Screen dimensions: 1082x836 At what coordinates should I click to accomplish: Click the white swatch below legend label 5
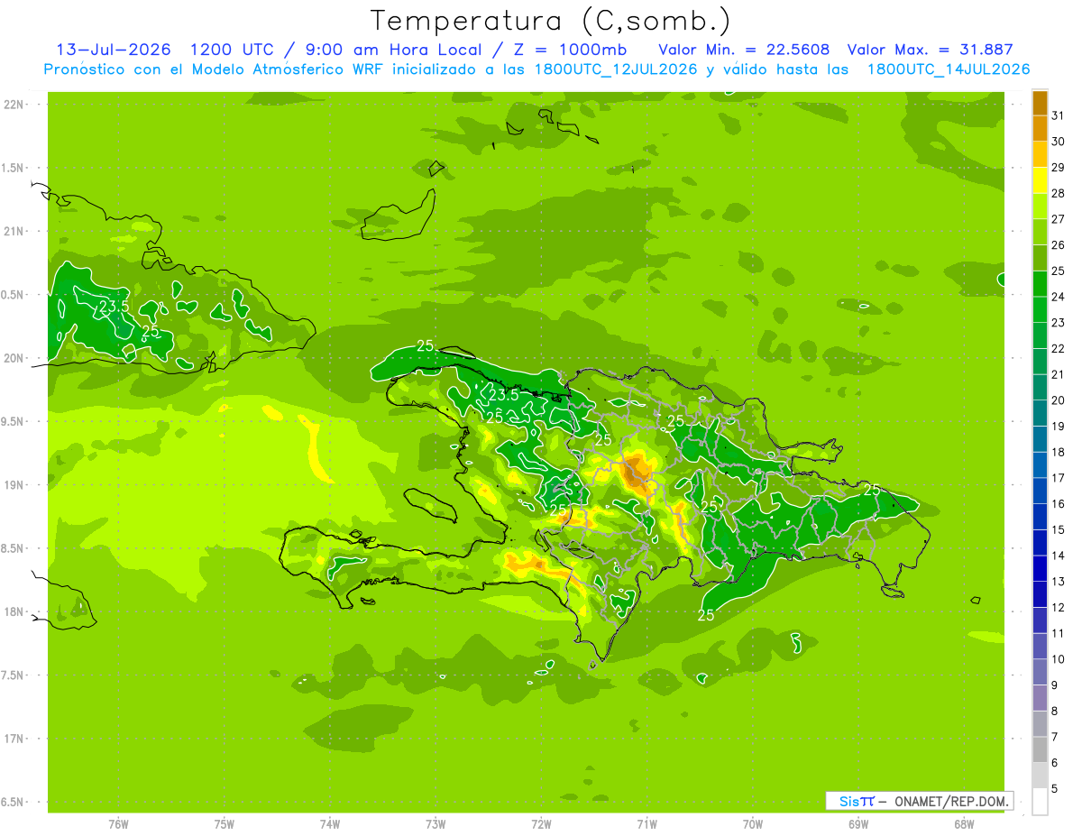coord(1040,802)
